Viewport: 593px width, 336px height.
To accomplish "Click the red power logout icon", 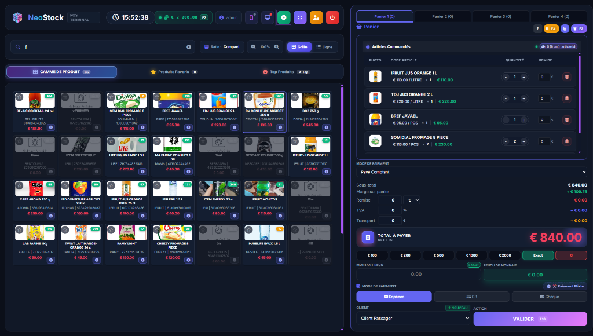I will click(x=332, y=17).
